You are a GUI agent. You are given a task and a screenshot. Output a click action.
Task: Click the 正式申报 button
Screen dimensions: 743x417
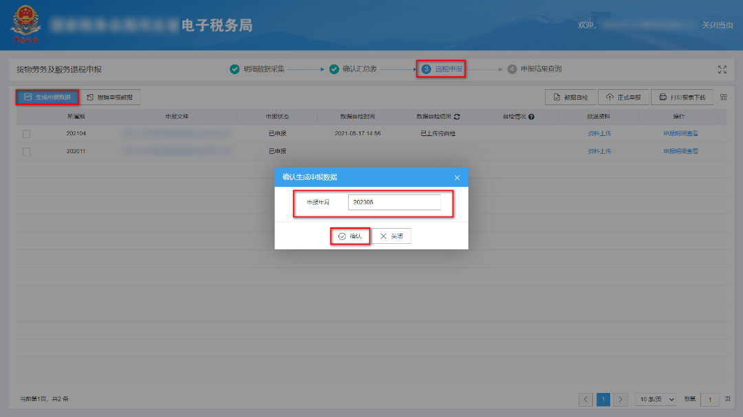click(x=623, y=97)
